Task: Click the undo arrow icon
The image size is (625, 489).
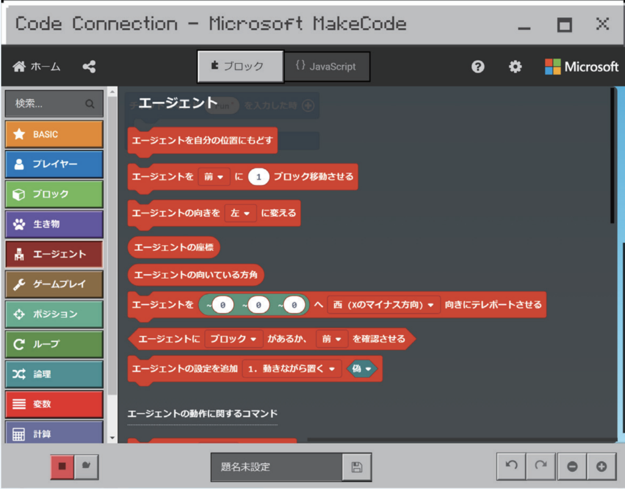Action: (x=511, y=466)
